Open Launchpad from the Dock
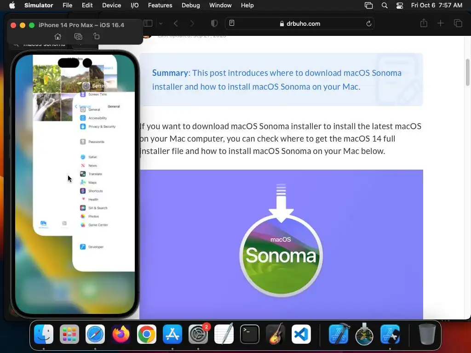Viewport: 471px width, 353px height. pos(69,334)
